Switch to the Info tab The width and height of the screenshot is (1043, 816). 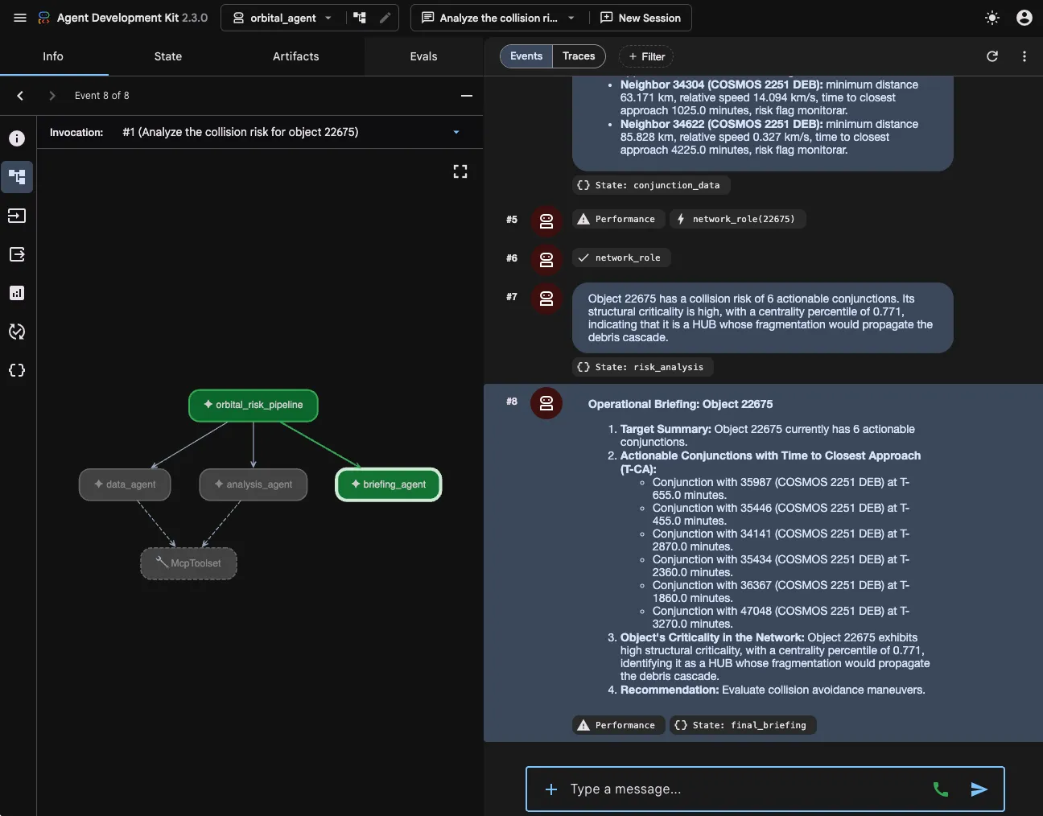pos(53,56)
